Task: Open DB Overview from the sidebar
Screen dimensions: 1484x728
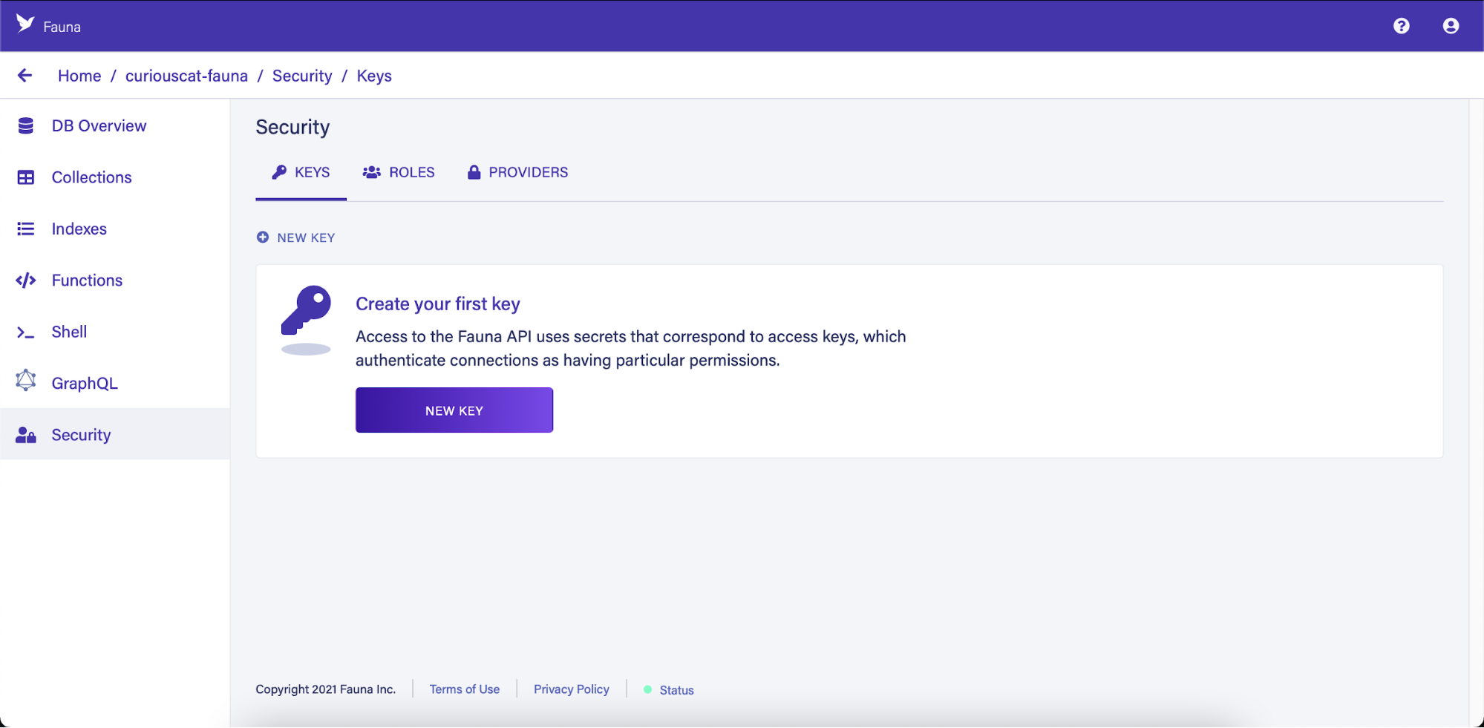Action: [25, 125]
